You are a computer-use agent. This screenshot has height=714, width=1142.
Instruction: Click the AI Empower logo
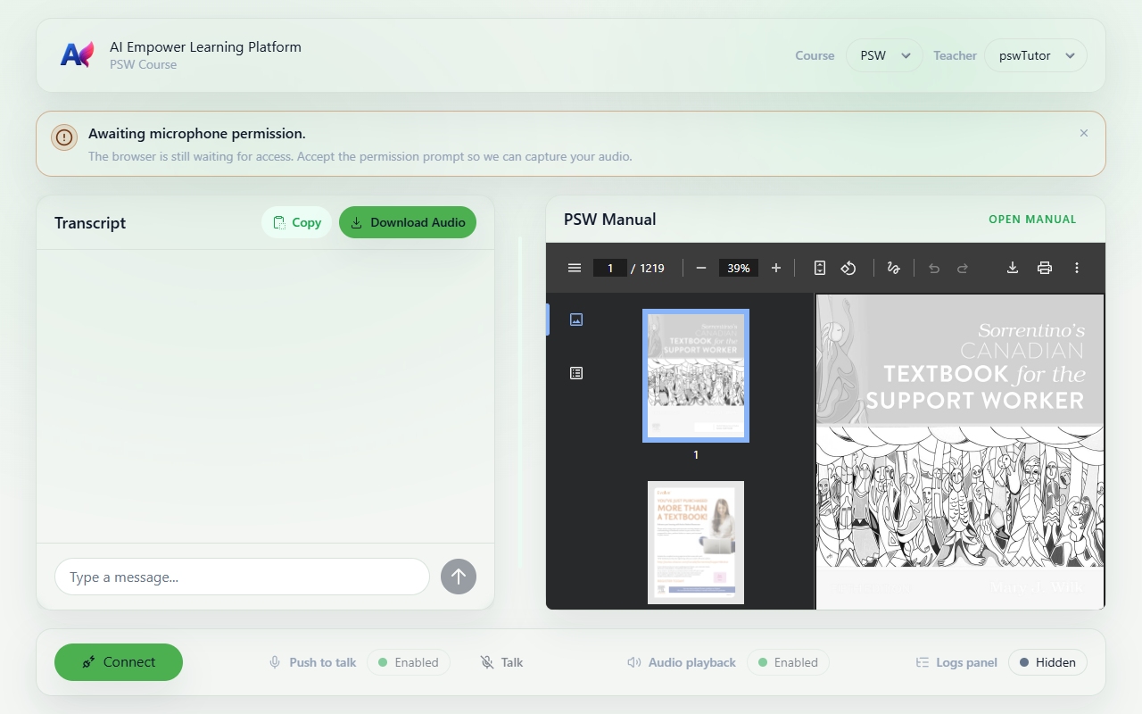point(77,54)
